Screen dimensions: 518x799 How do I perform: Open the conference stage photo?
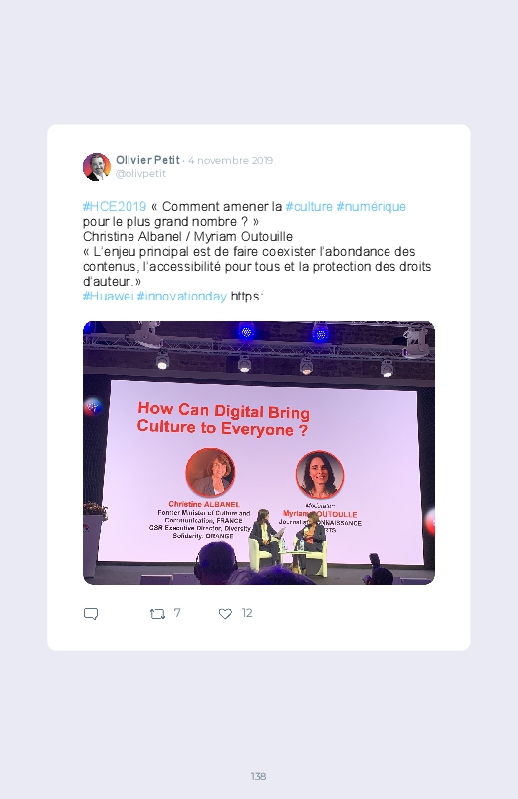(x=259, y=453)
